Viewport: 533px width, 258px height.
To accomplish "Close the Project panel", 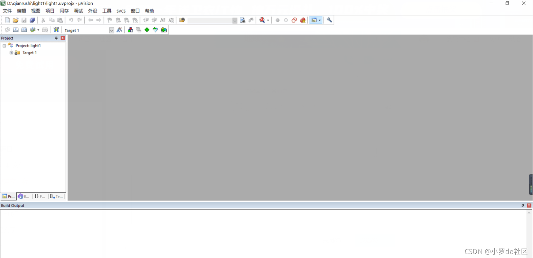I will click(63, 38).
